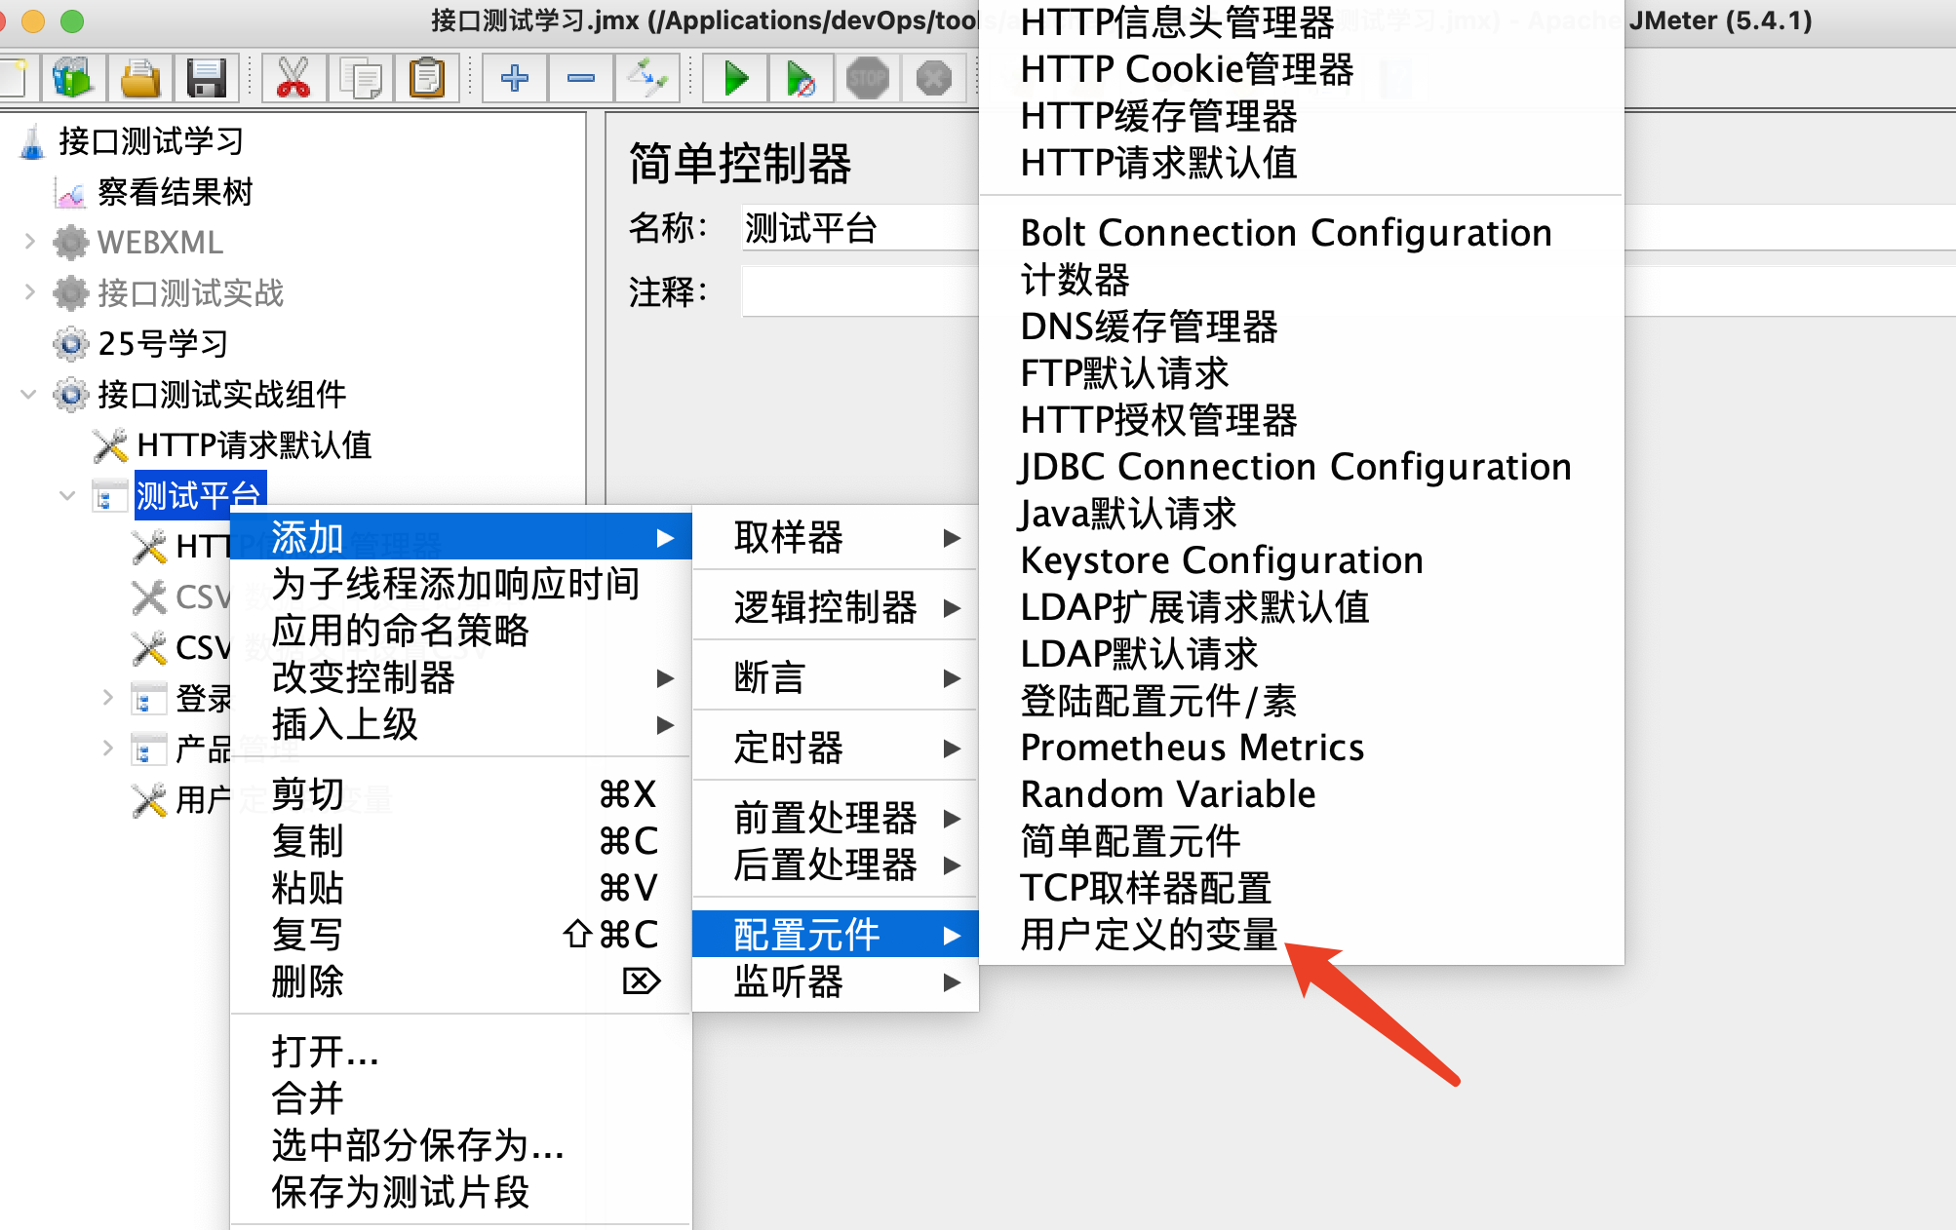Screen dimensions: 1956x1230
Task: Expand the 接口测试实战 thread group
Action: pyautogui.click(x=29, y=291)
